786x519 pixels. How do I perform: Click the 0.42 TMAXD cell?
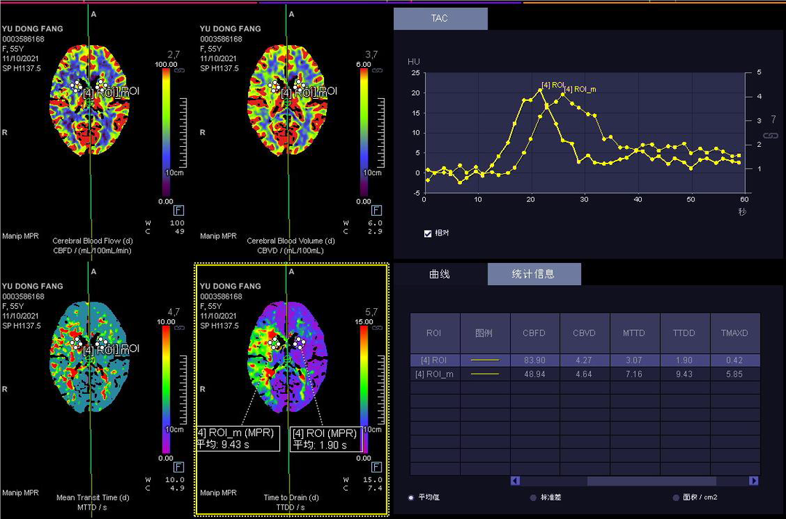[735, 361]
